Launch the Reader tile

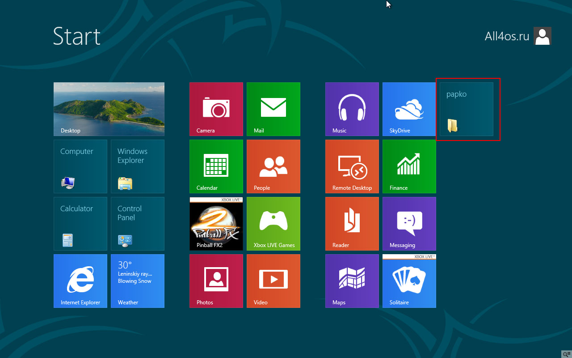click(352, 224)
